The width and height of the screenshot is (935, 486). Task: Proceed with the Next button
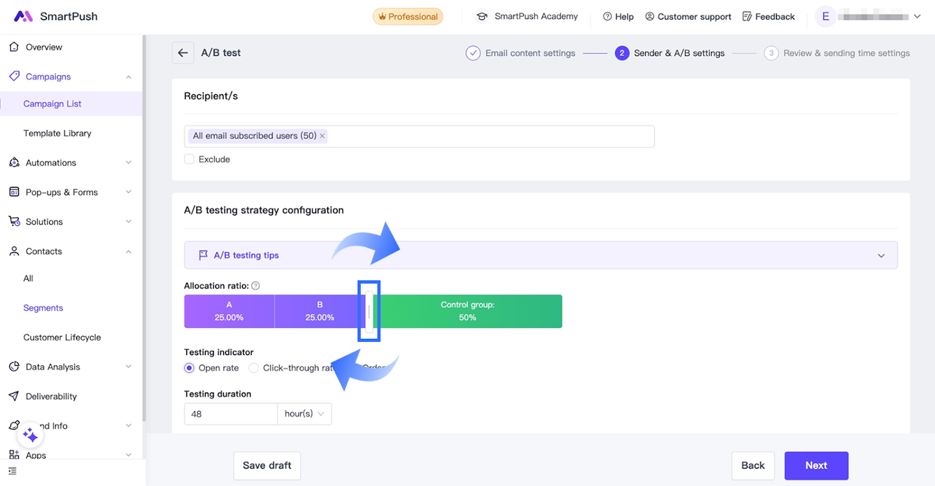coord(816,466)
